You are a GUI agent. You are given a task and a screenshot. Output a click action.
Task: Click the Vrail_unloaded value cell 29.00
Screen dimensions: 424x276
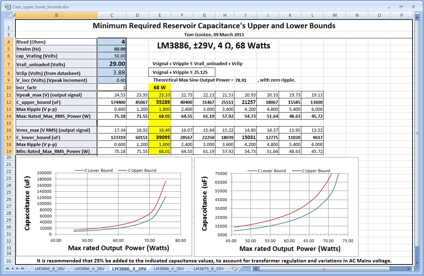click(x=111, y=64)
